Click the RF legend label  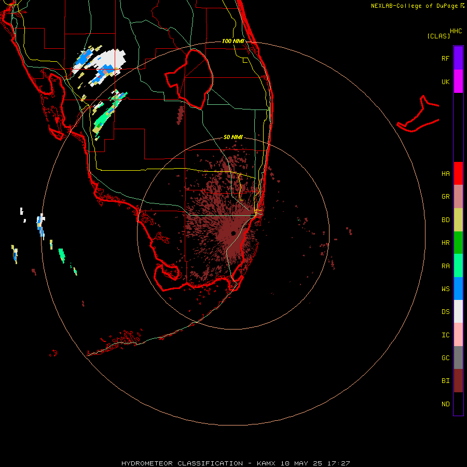coord(445,58)
